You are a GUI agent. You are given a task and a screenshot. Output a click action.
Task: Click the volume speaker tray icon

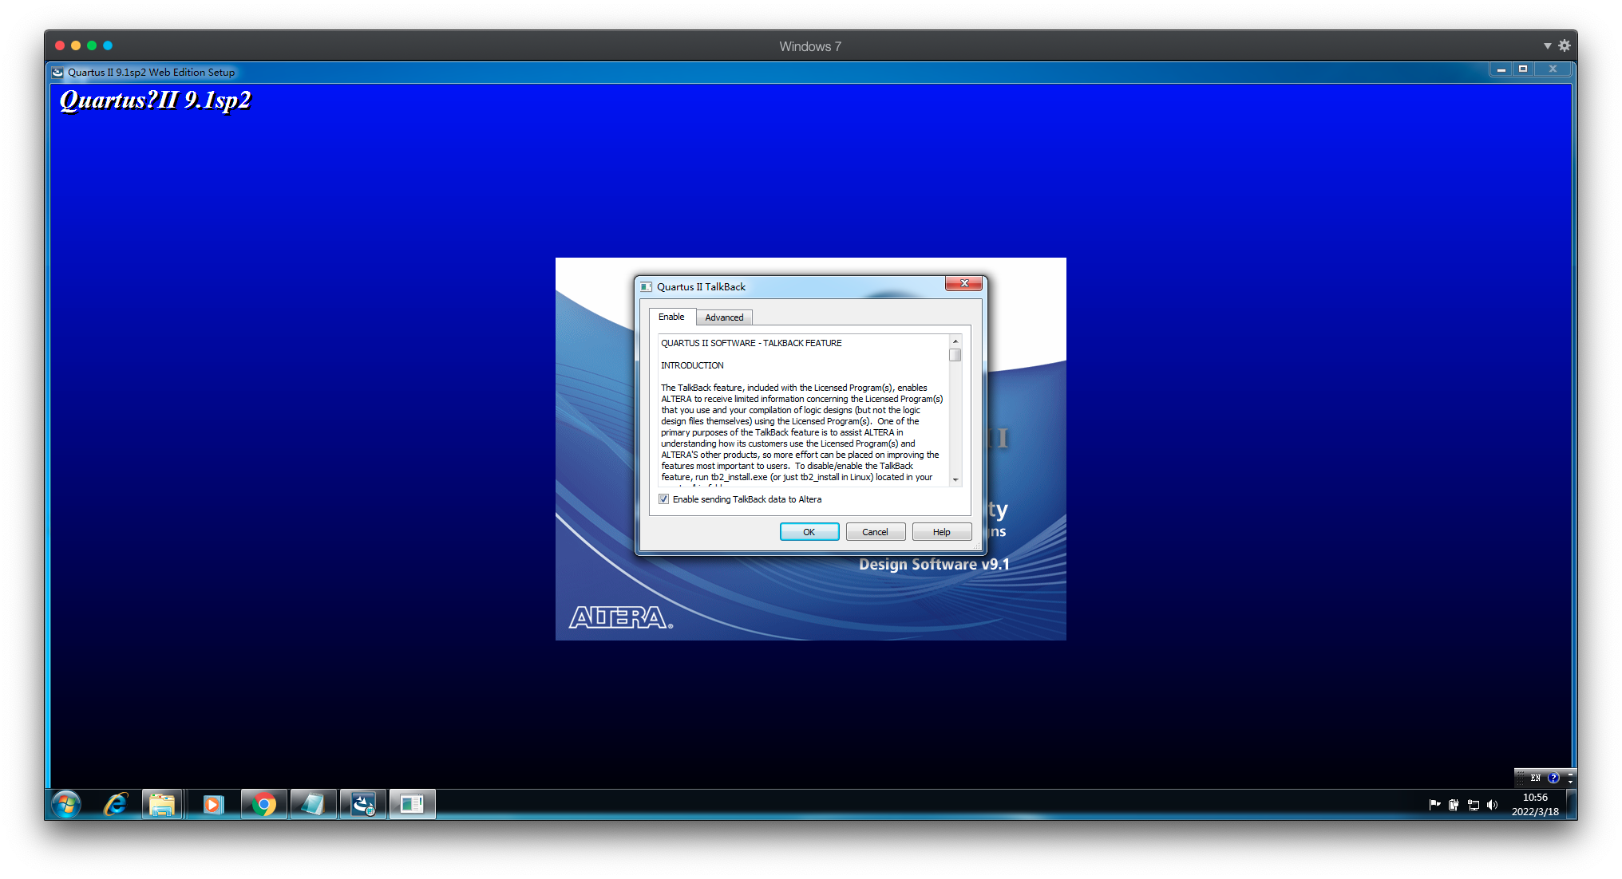coord(1493,804)
